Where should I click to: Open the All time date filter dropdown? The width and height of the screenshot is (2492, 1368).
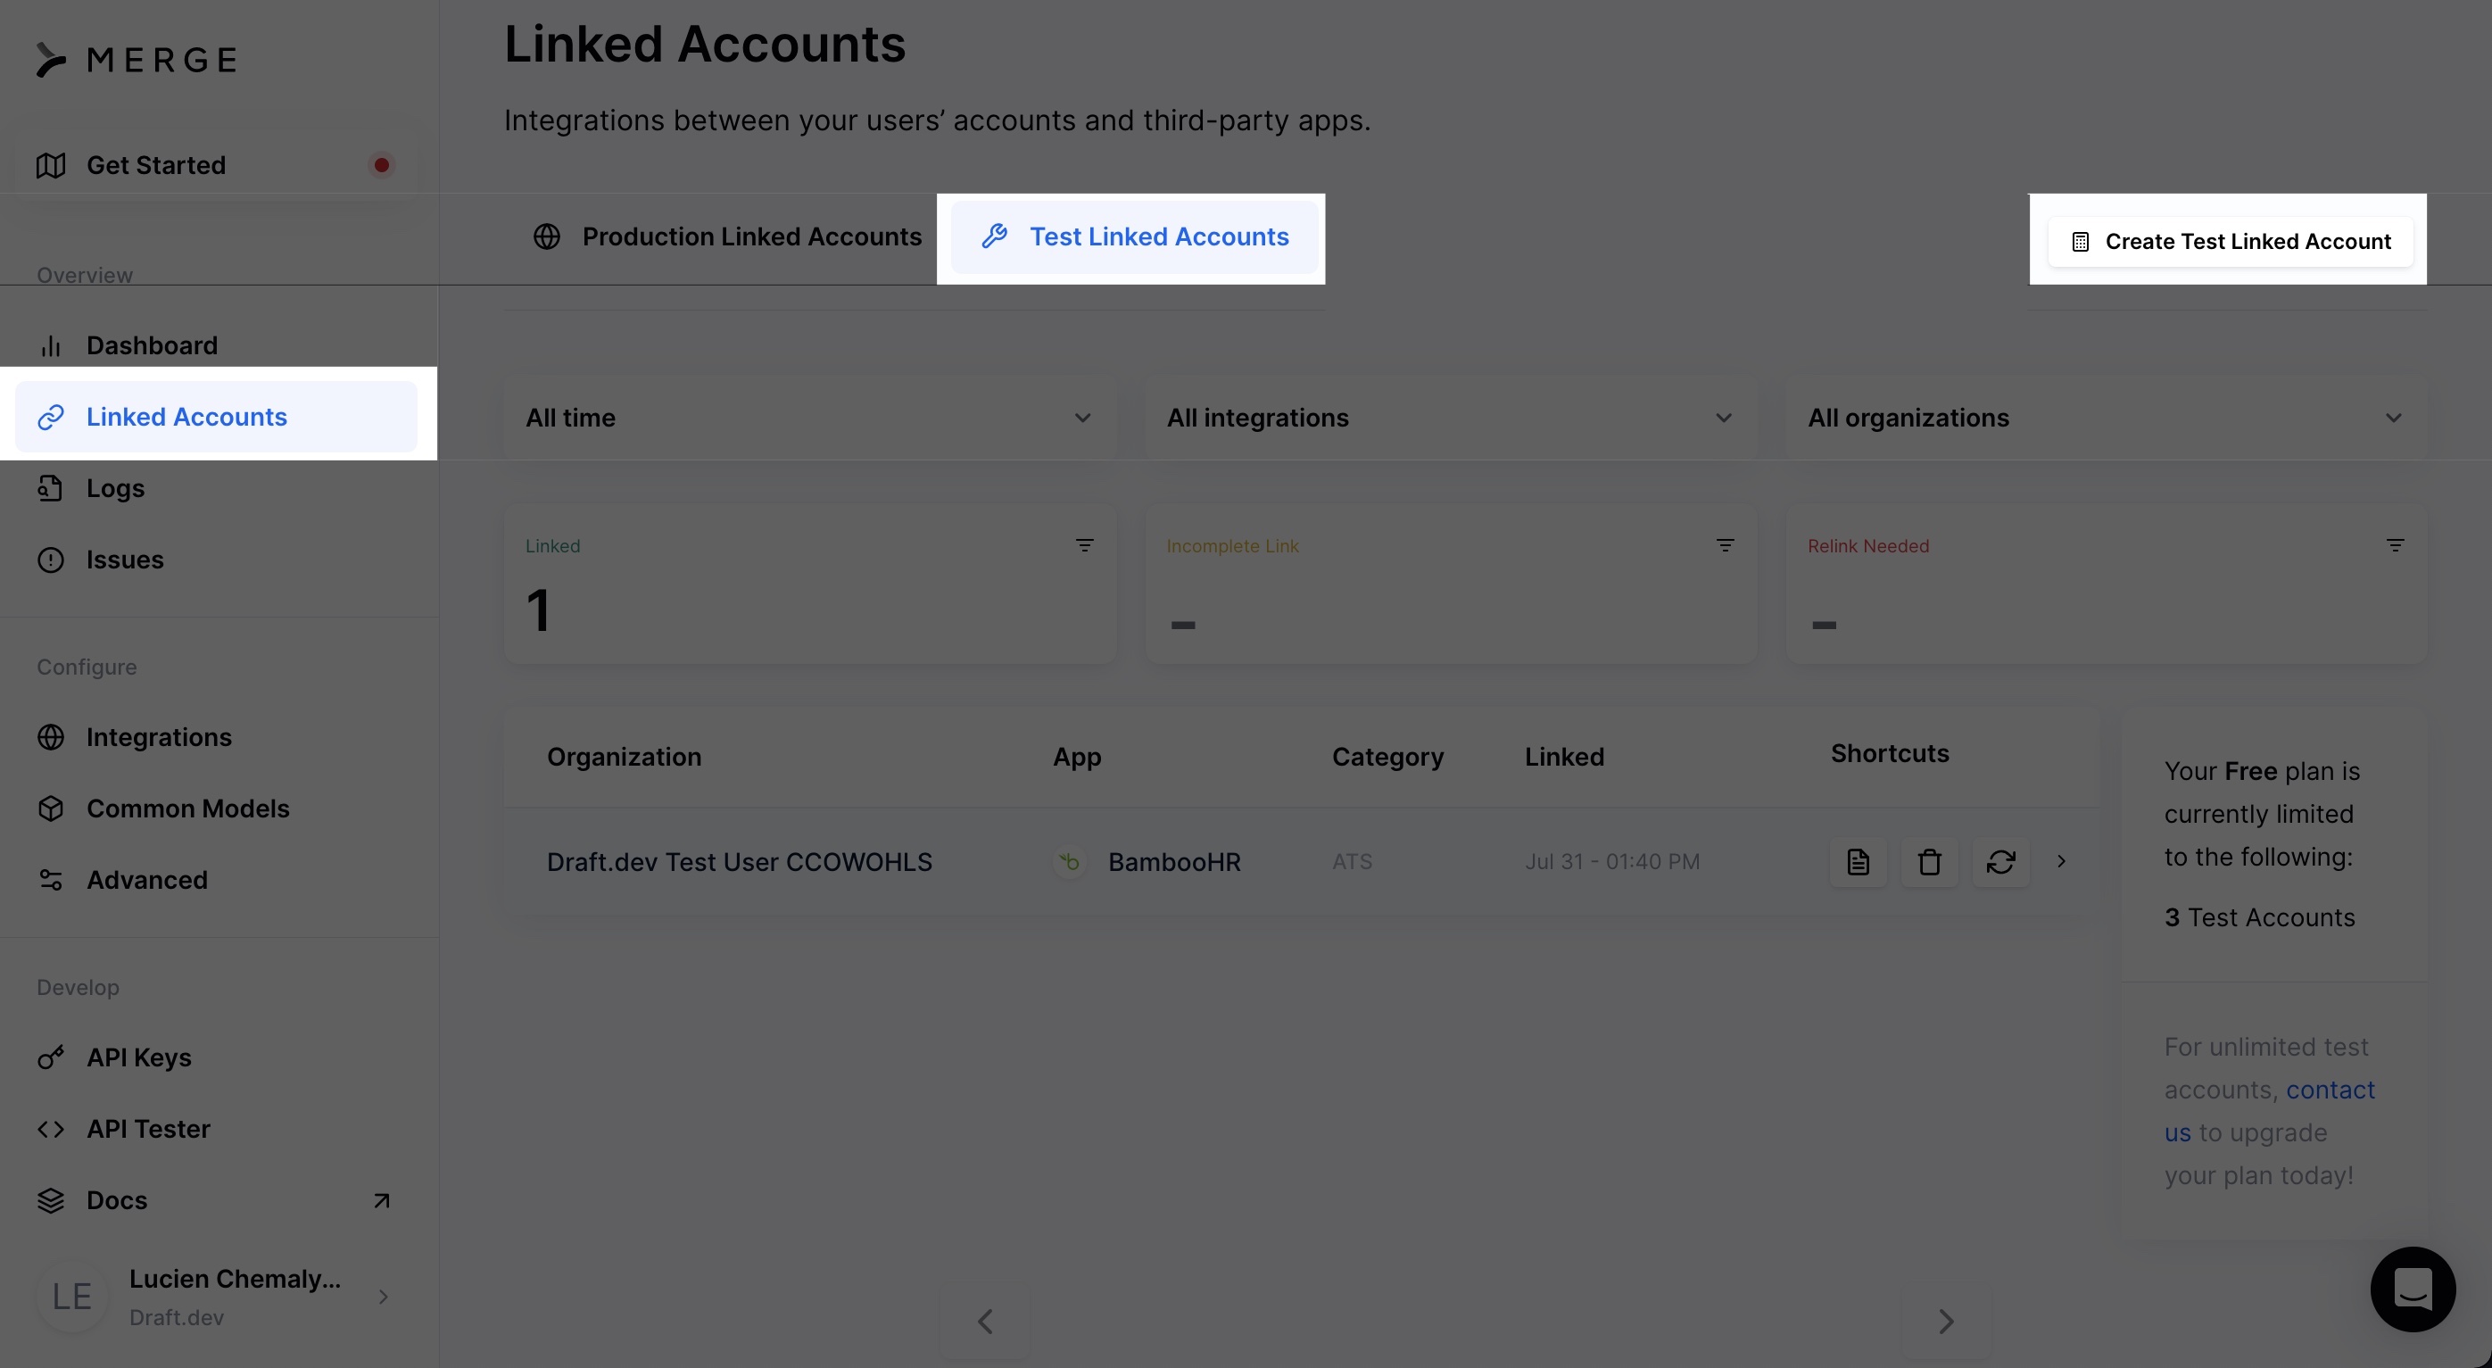coord(810,418)
